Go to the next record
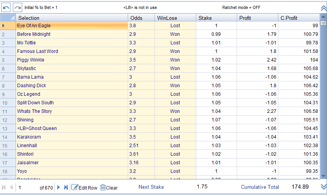 (x=59, y=188)
